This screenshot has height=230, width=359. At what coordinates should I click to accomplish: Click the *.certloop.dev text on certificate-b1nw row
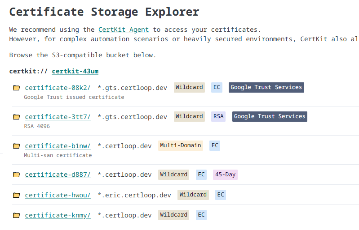(124, 146)
